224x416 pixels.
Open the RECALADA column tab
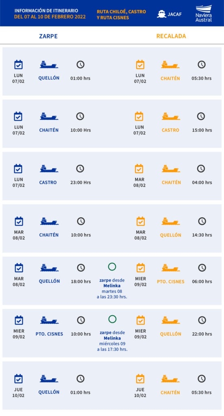click(x=171, y=36)
